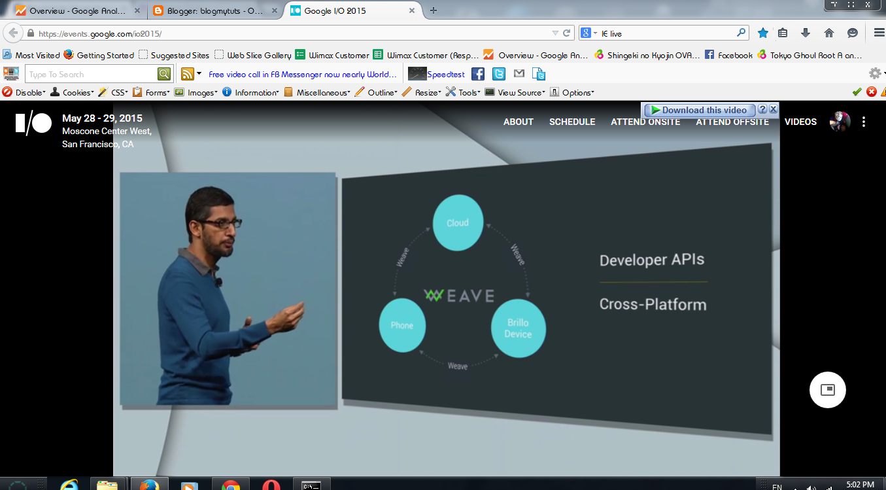Image resolution: width=886 pixels, height=490 pixels.
Task: Click the toolbar settings gear icon
Action: (874, 73)
